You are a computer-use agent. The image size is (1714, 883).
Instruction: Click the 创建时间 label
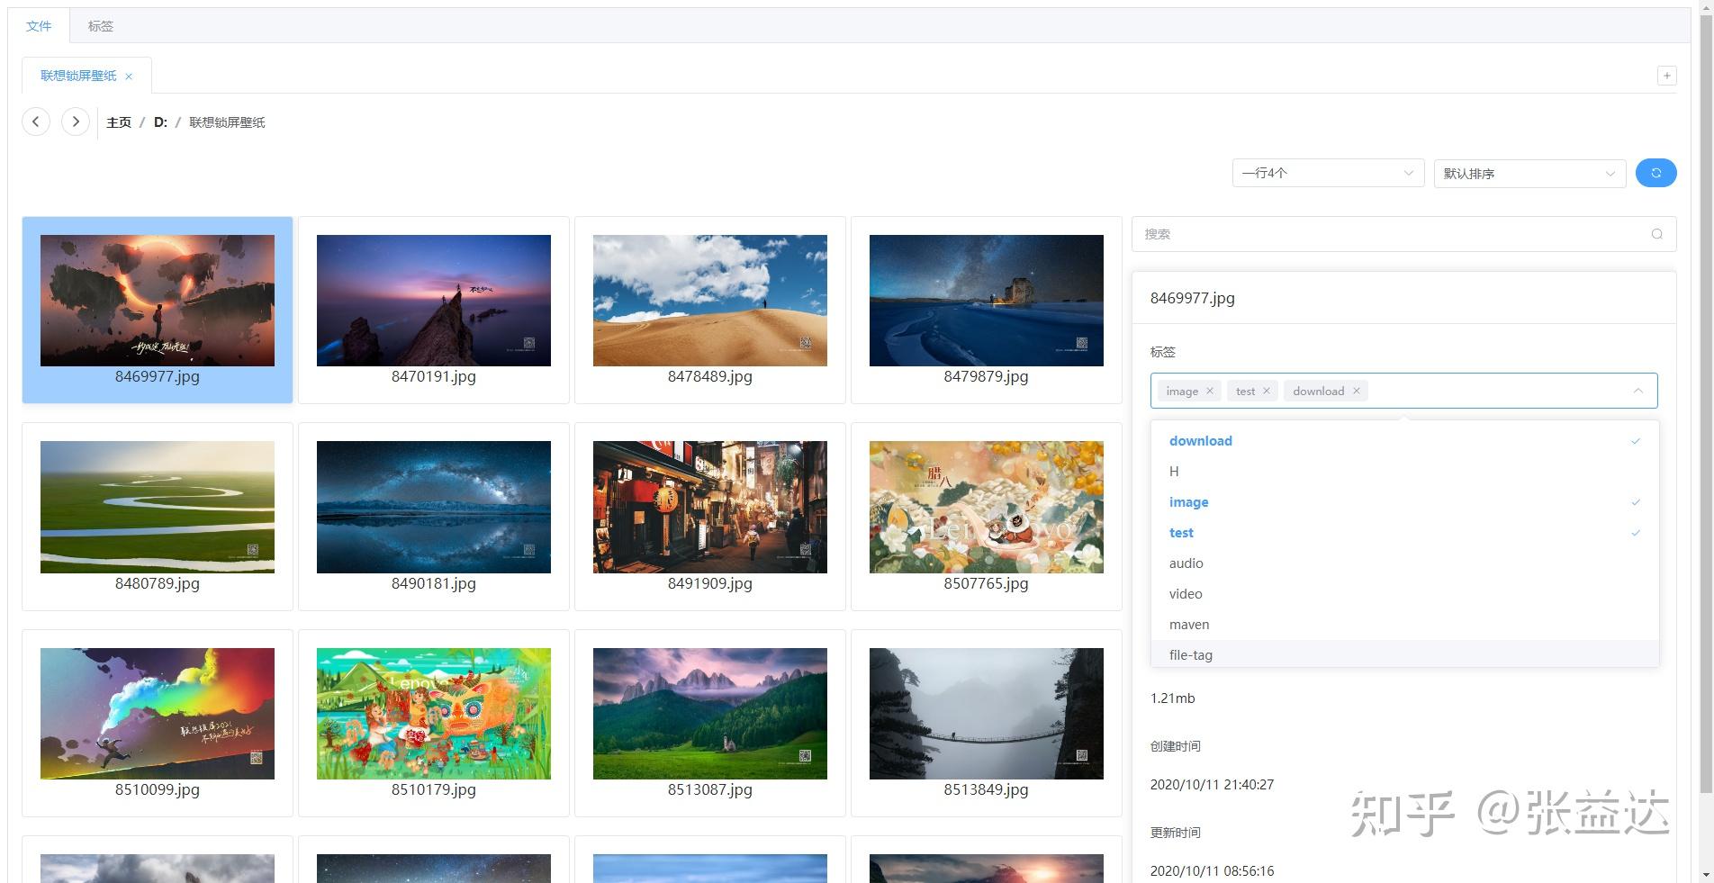point(1175,746)
